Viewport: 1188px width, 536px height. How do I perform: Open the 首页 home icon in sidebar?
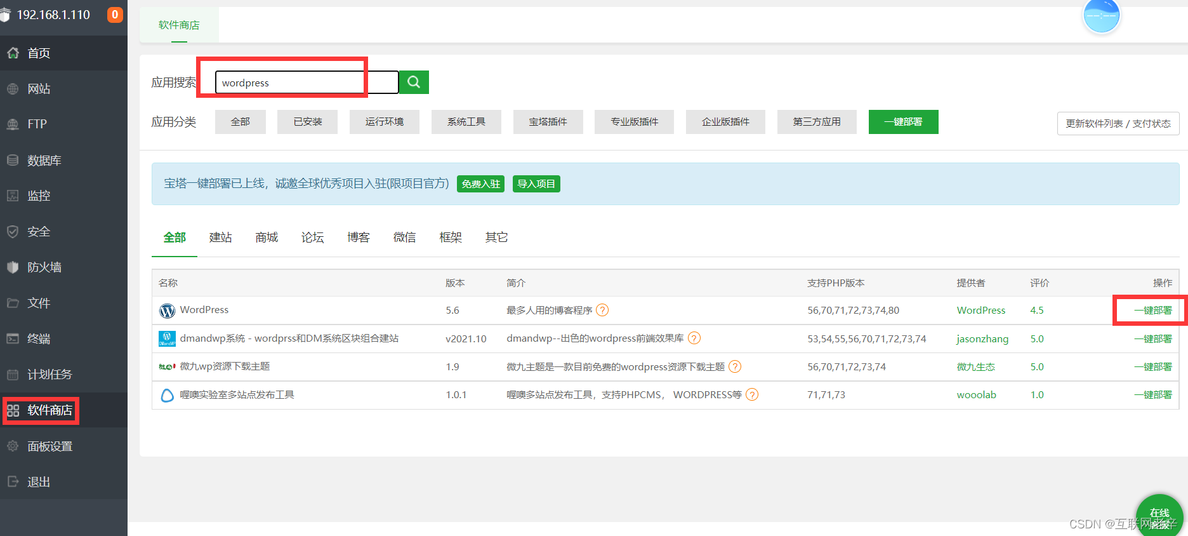point(13,53)
